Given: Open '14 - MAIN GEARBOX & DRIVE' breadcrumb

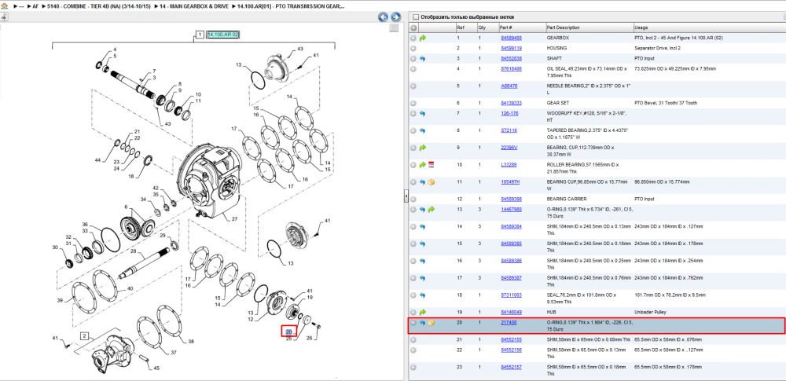Looking at the screenshot, I should tap(194, 6).
